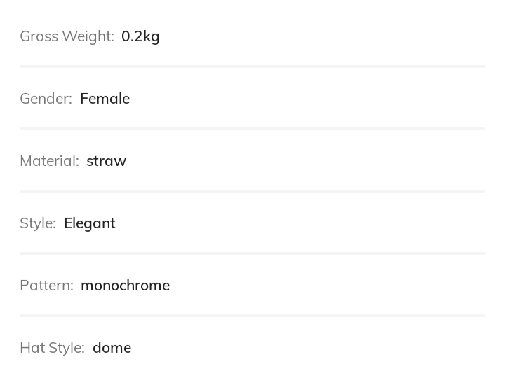
Task: Select the monochrome pattern value
Action: coord(125,286)
